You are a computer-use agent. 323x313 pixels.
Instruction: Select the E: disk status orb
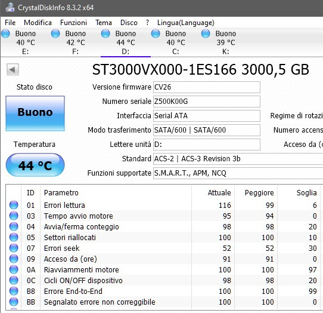[x=5, y=33]
